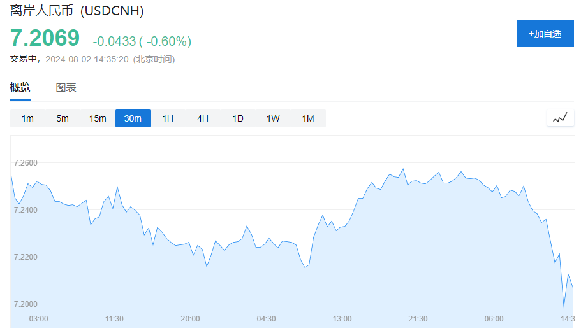This screenshot has height=331, width=581.
Task: Open the 概览 overview tab
Action: point(20,88)
